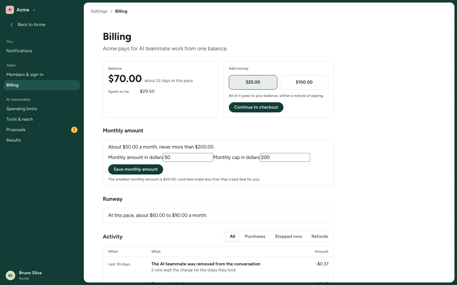Open Notifications in the sidebar
Image resolution: width=457 pixels, height=285 pixels.
point(42,51)
